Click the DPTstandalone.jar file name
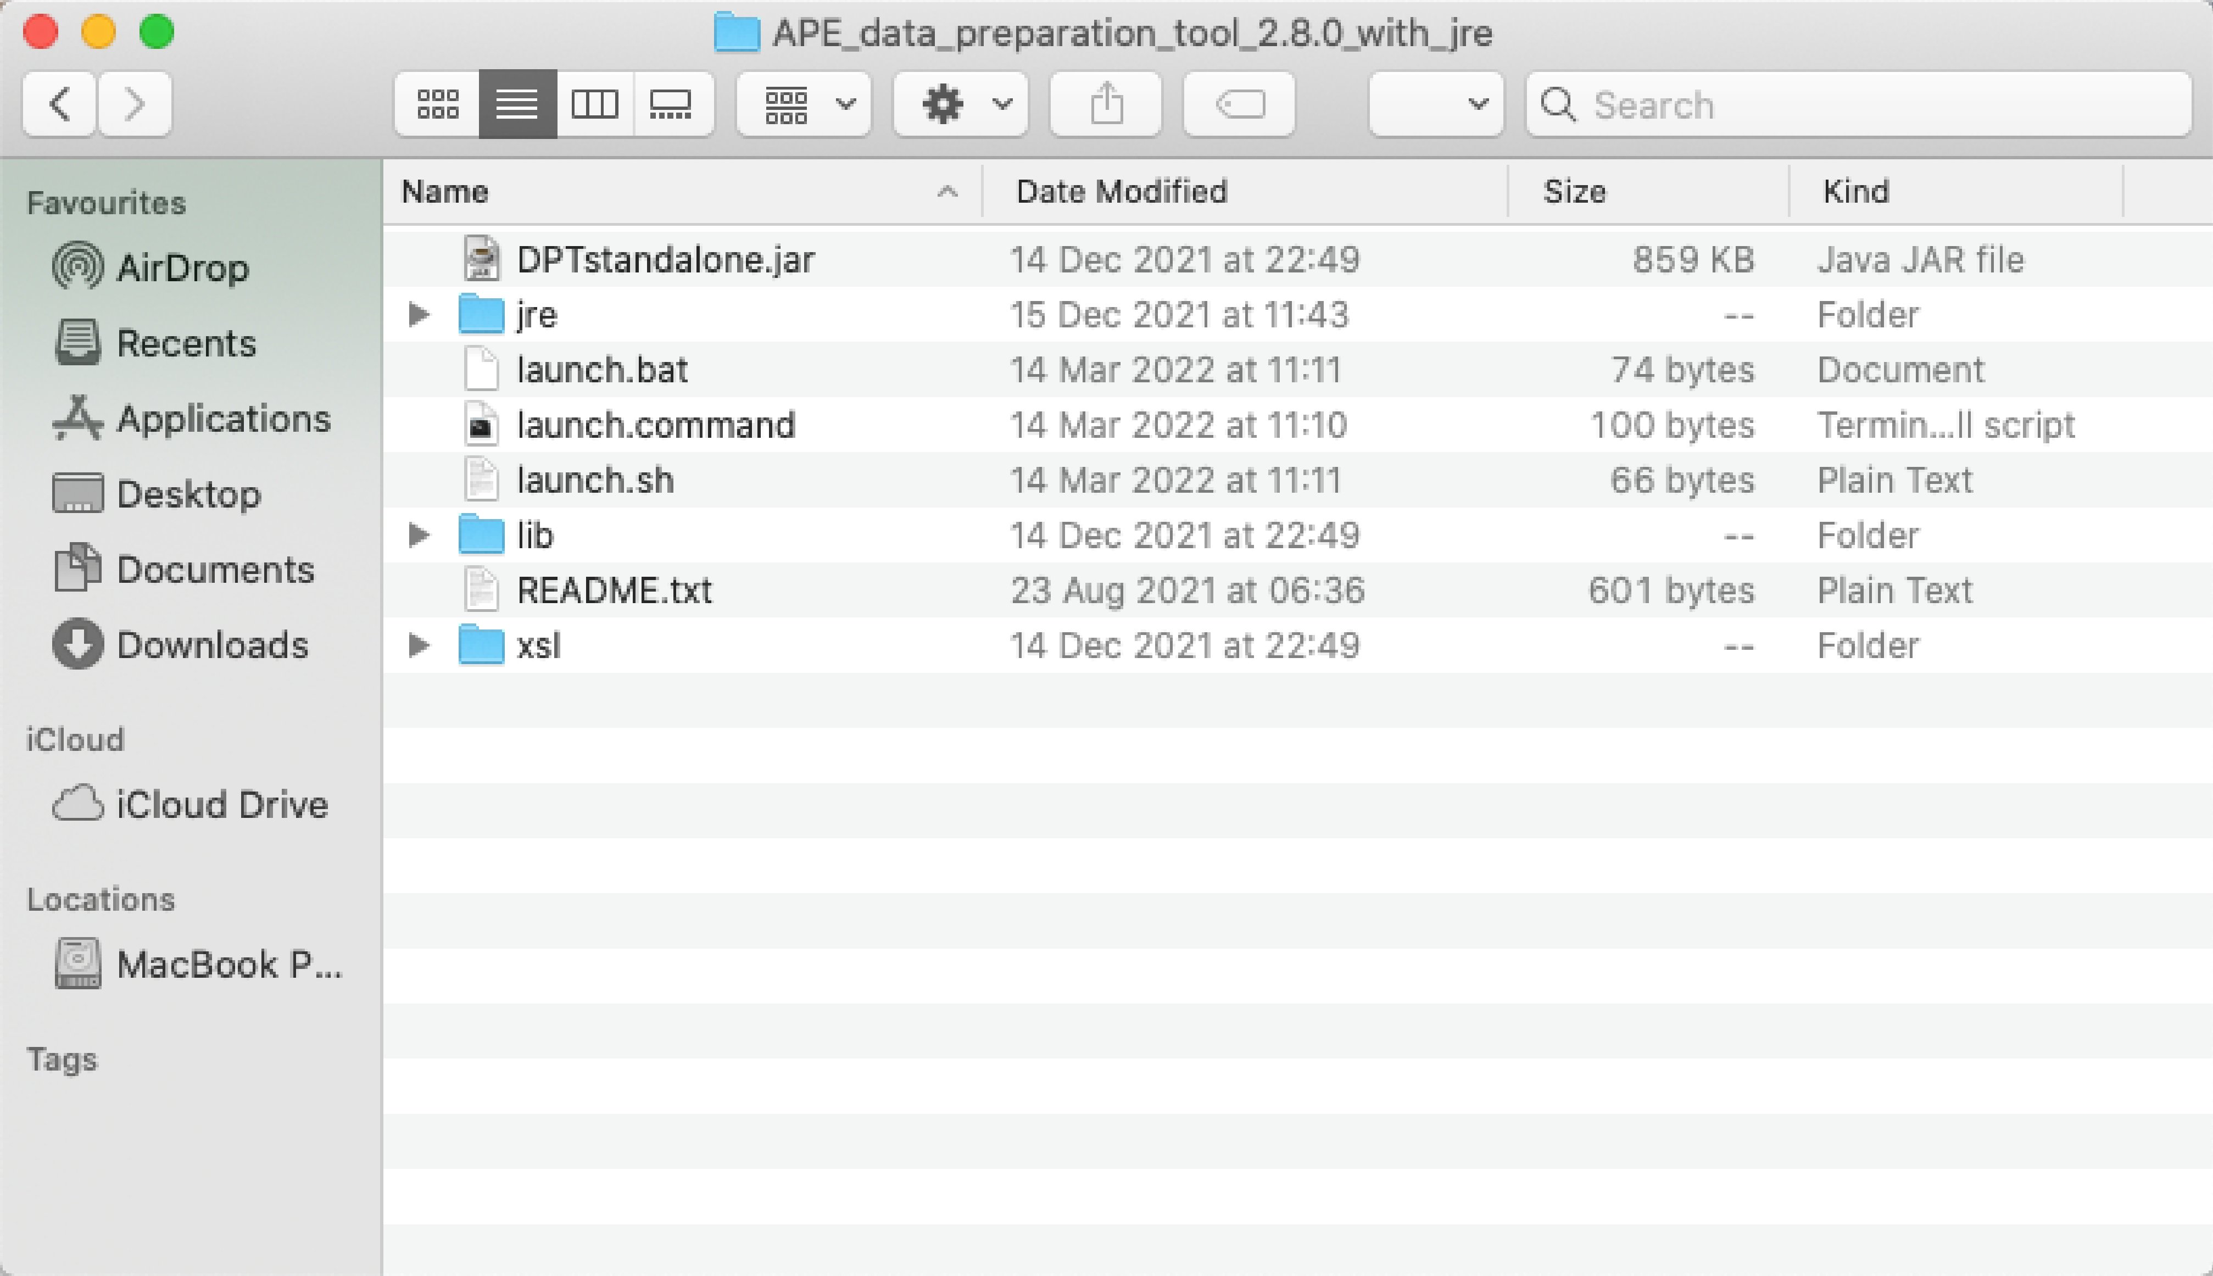 665,259
